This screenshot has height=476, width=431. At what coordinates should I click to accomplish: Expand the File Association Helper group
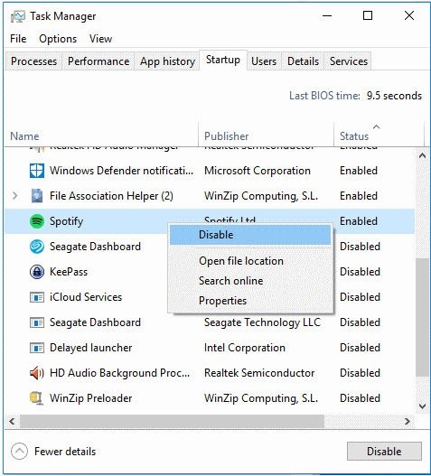point(14,196)
